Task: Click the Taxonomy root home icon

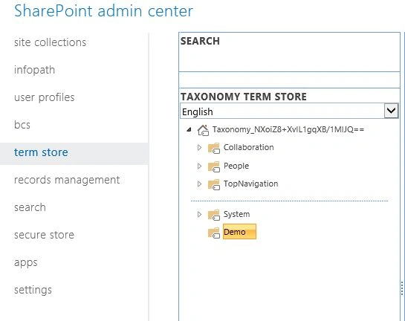Action: pyautogui.click(x=203, y=130)
